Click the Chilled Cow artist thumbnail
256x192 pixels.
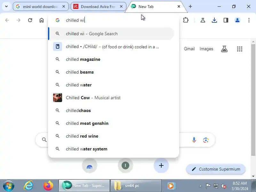tap(58, 98)
